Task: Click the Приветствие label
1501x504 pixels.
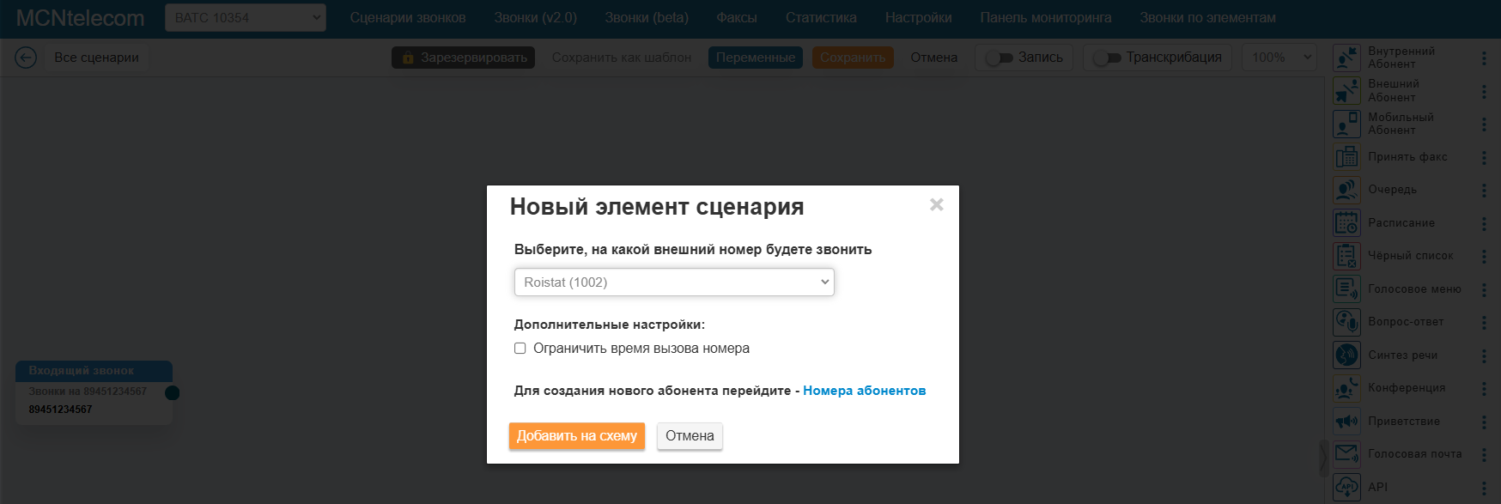Action: [1404, 422]
